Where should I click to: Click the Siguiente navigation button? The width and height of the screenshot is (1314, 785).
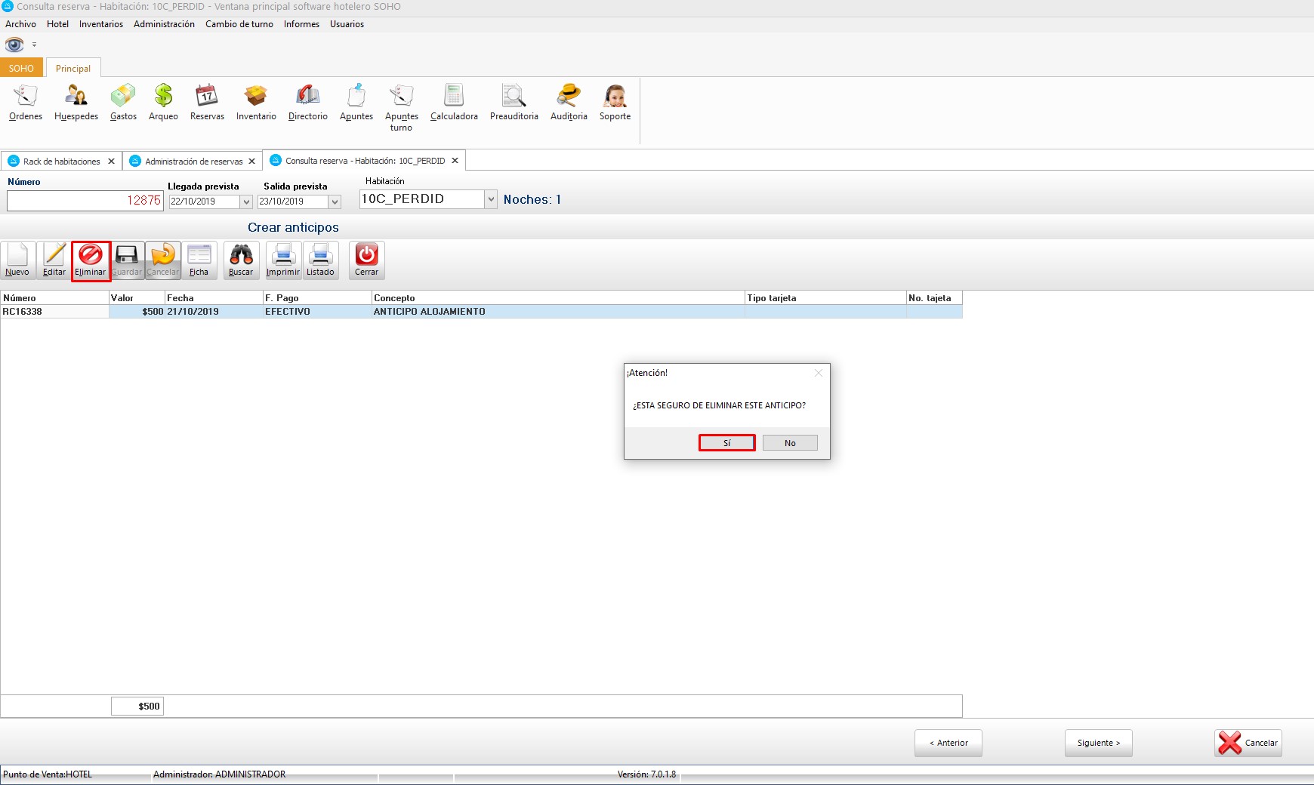coord(1098,743)
